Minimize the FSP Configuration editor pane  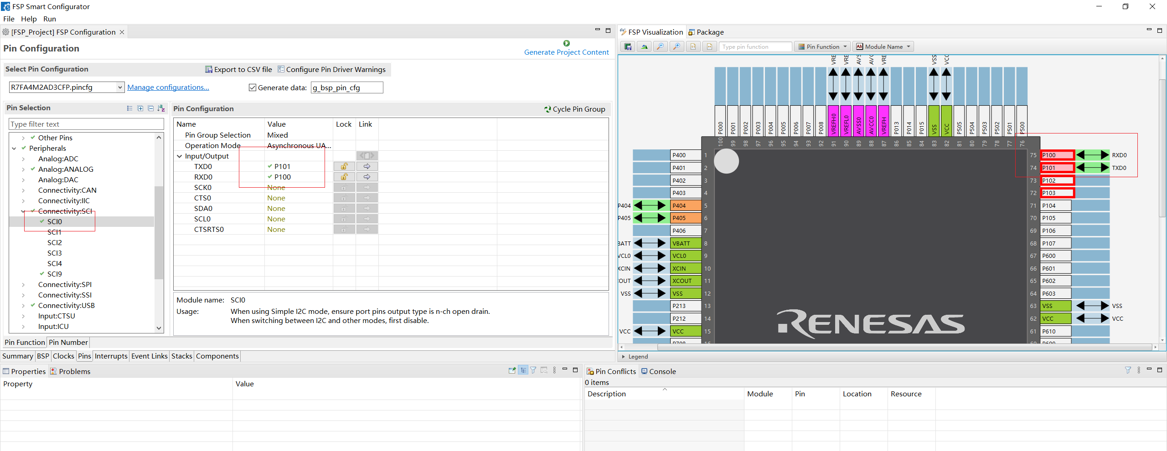tap(598, 31)
